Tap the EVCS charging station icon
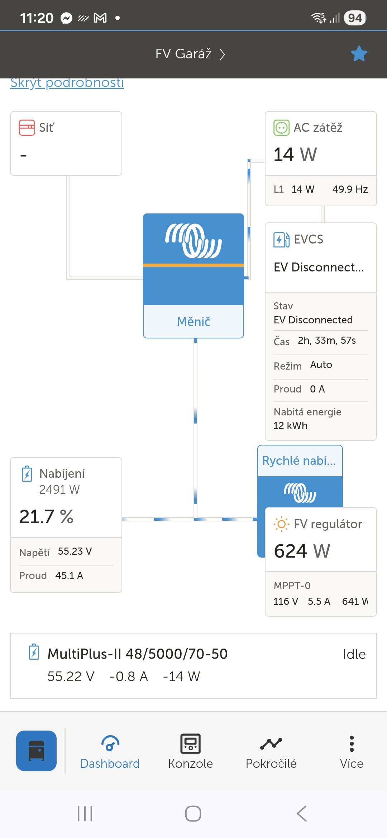The height and width of the screenshot is (838, 387). point(281,239)
